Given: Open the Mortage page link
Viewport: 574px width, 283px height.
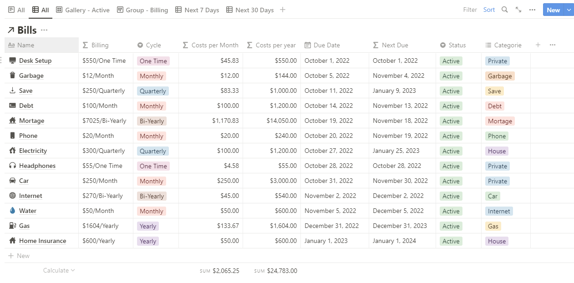Looking at the screenshot, I should (31, 121).
